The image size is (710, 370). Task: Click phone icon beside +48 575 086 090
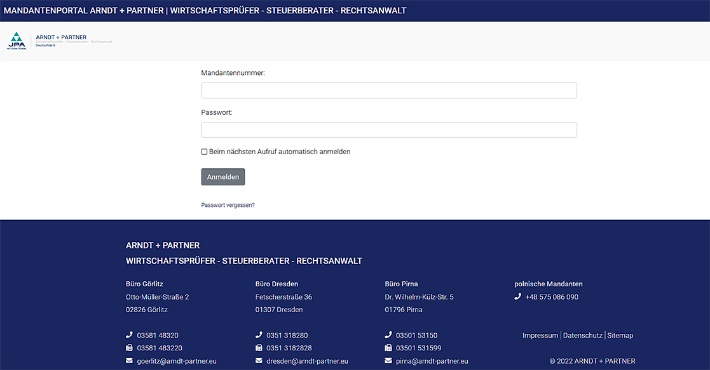(x=517, y=297)
